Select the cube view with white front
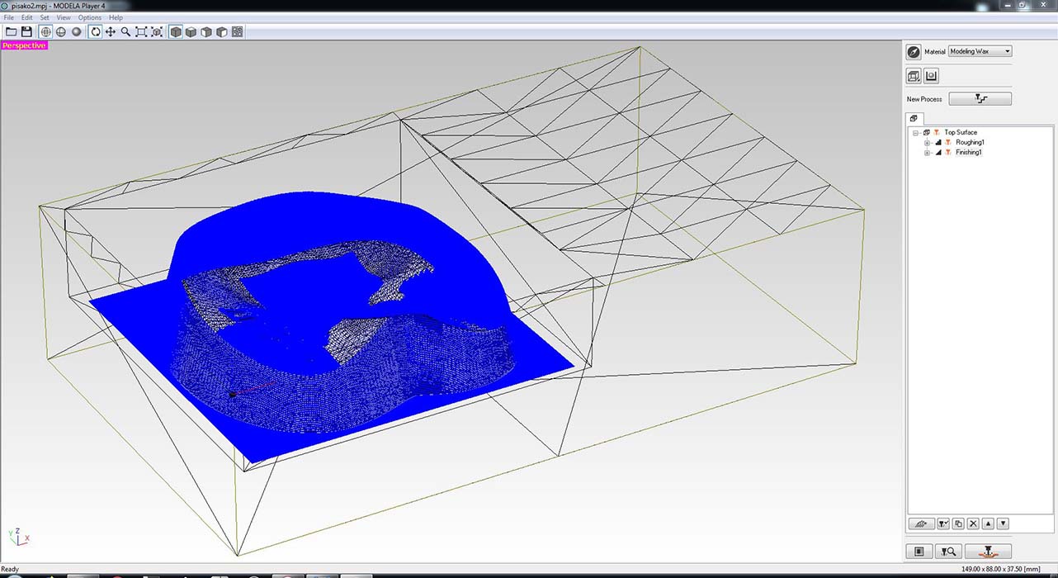 206,31
